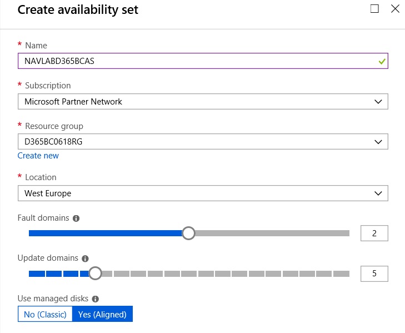The height and width of the screenshot is (333, 405).
Task: Click the Use managed disks info icon
Action: [96, 299]
